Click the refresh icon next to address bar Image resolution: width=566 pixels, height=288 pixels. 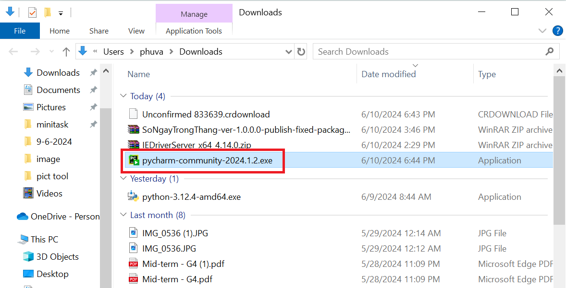pos(301,51)
